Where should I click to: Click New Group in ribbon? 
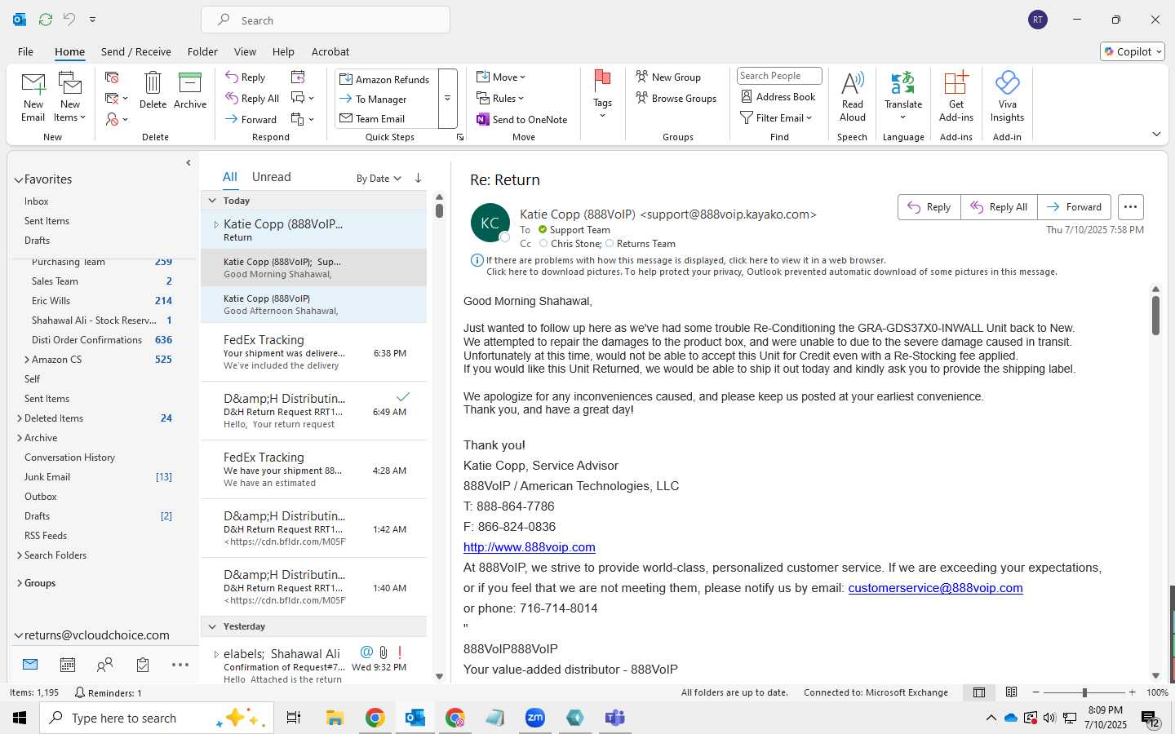(668, 77)
